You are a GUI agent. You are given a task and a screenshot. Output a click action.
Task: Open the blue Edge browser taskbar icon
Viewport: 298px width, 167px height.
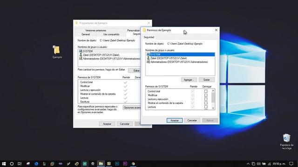36,164
